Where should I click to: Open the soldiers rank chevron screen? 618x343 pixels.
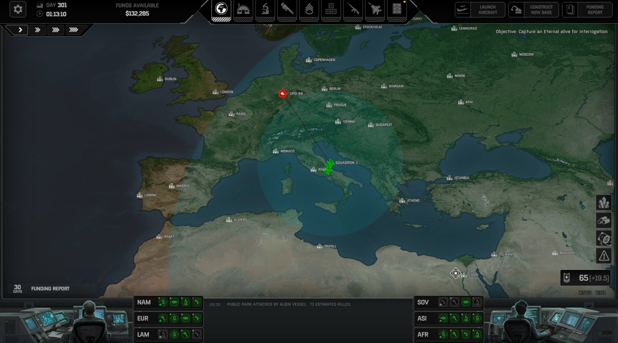point(309,10)
